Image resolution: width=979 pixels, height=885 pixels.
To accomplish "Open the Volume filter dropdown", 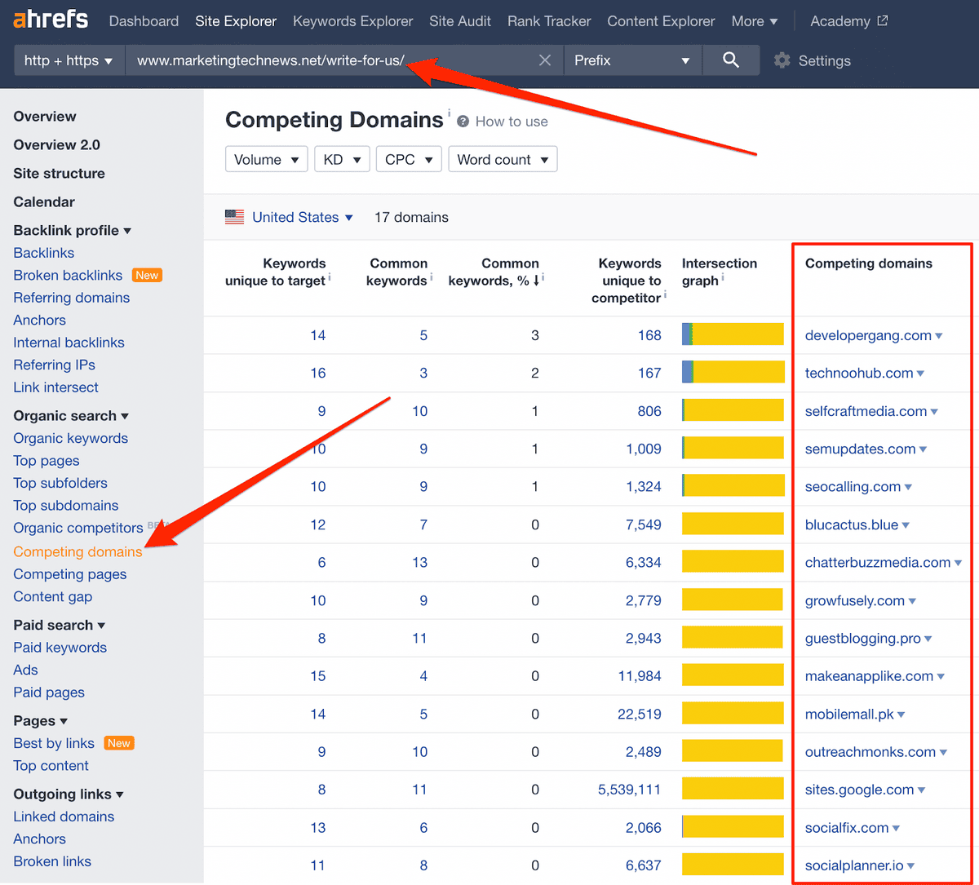I will coord(267,160).
